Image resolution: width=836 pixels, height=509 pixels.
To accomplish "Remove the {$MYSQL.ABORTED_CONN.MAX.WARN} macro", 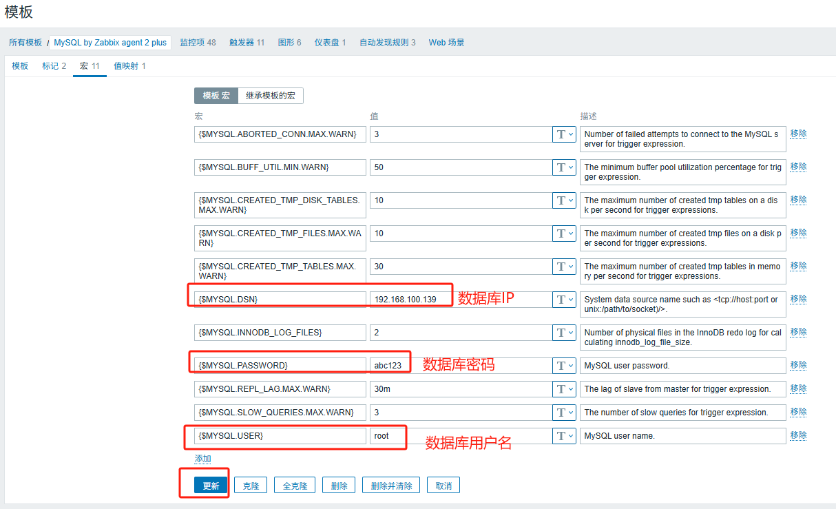I will pos(798,134).
